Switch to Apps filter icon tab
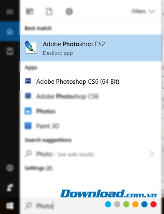This screenshot has width=164, height=214. coord(30,12)
